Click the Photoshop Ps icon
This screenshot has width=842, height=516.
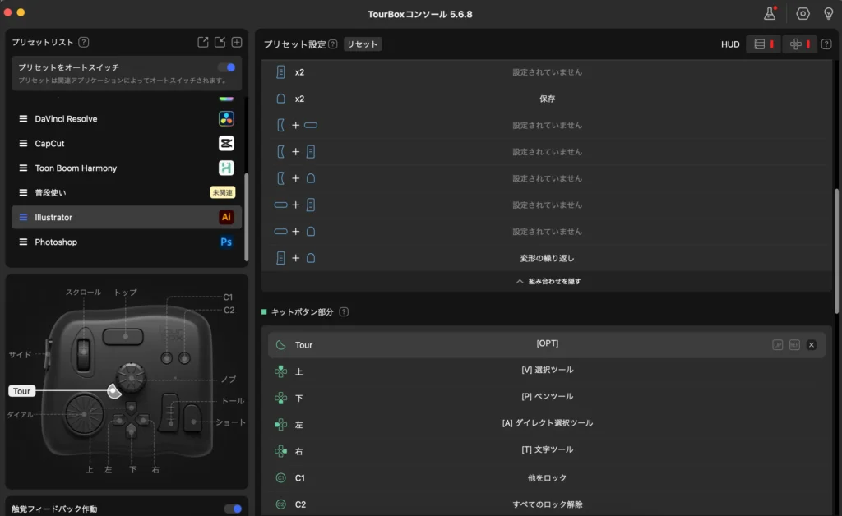(x=226, y=242)
